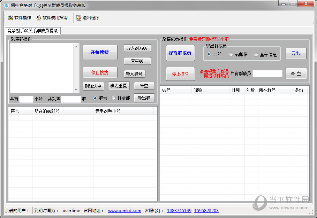The height and width of the screenshot is (218, 317).
Task: Select 全部信息 export radio button
Action: coord(256,55)
